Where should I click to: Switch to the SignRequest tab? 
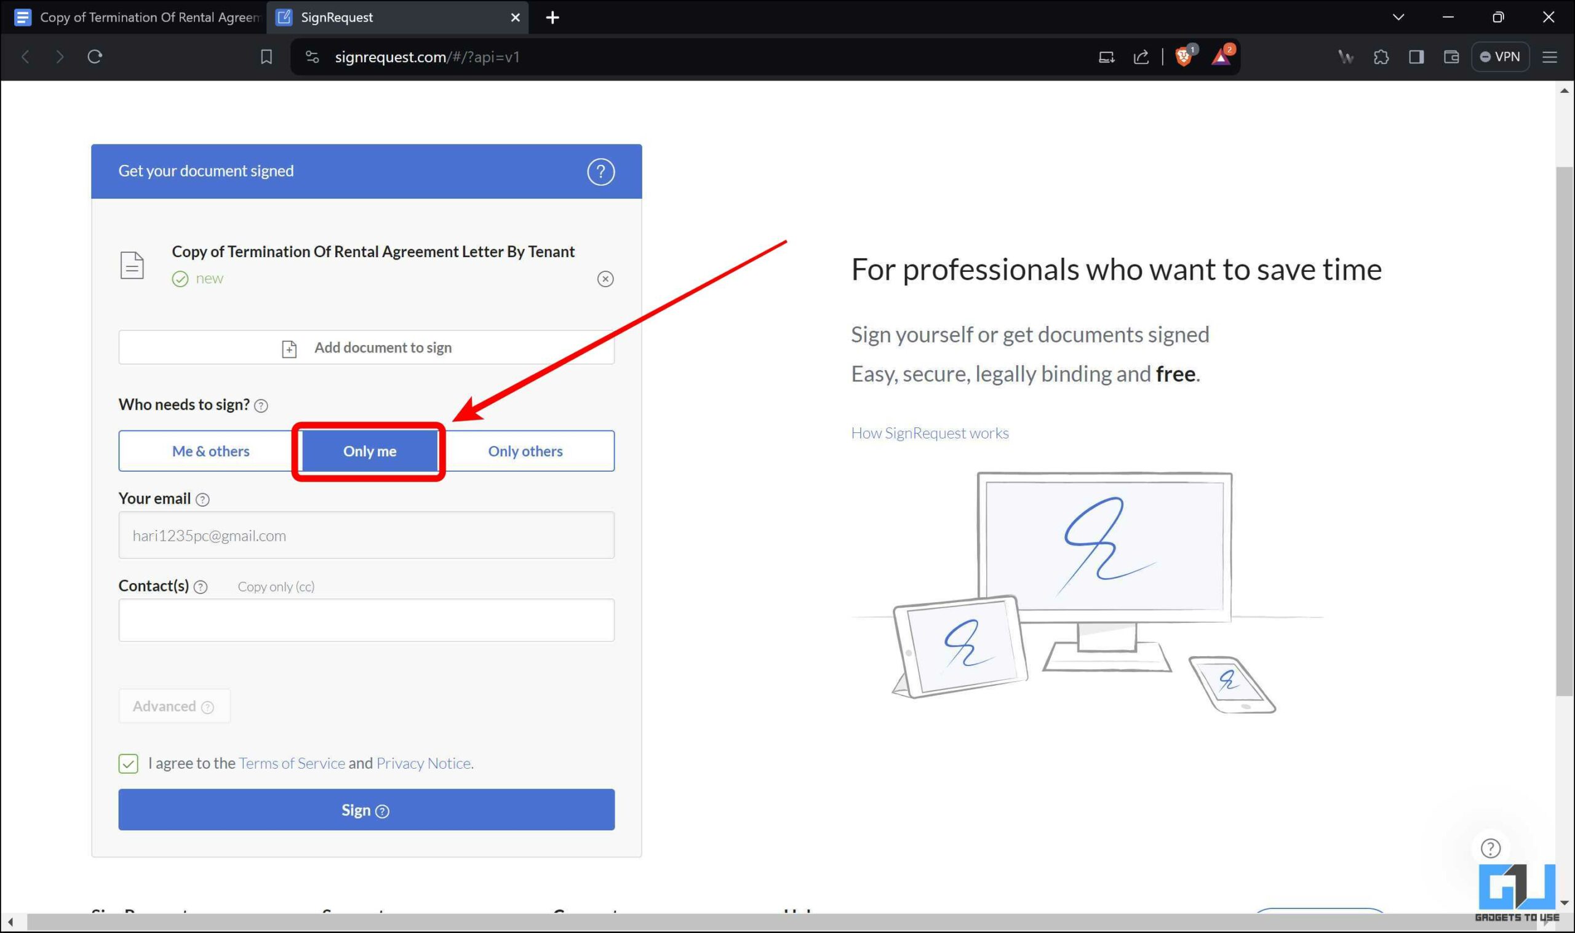click(x=397, y=17)
